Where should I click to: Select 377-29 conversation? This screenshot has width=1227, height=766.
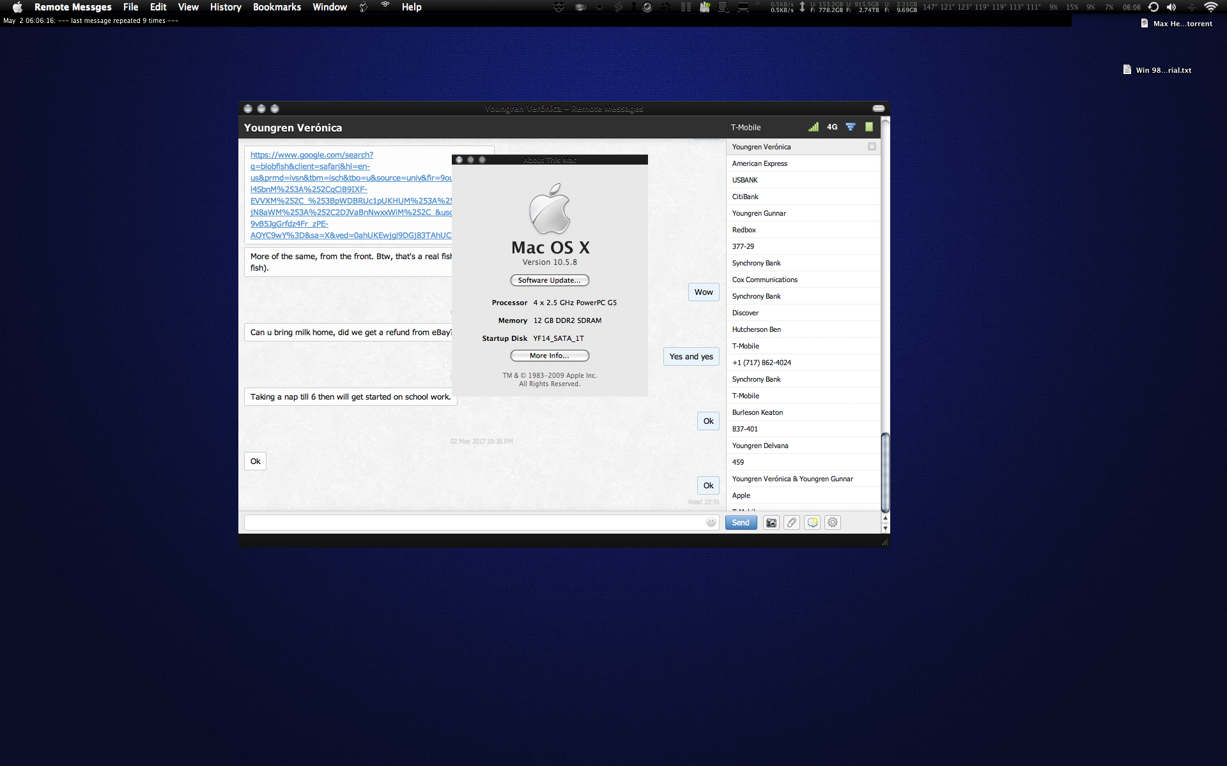point(803,246)
